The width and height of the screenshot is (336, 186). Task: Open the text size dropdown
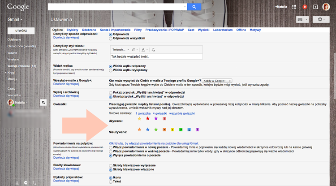pyautogui.click(x=135, y=50)
